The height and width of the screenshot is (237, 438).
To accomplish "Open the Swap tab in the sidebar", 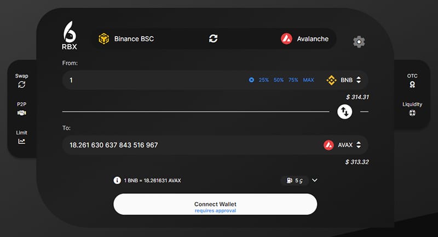I will tap(21, 81).
